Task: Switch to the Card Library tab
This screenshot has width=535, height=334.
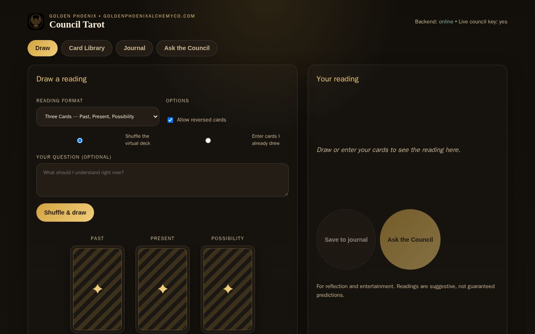Action: (87, 48)
